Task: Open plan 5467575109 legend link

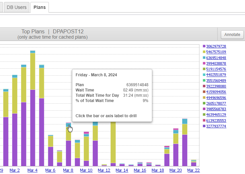Action: [x=216, y=52]
